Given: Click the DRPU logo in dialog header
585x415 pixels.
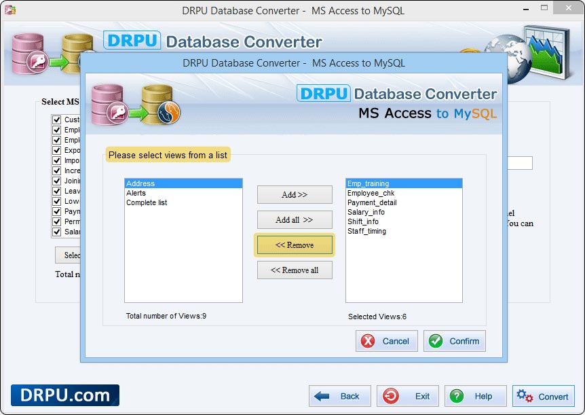Looking at the screenshot, I should pos(324,93).
